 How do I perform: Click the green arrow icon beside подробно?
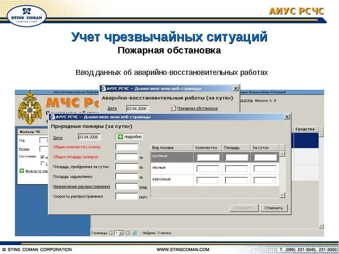[120, 136]
